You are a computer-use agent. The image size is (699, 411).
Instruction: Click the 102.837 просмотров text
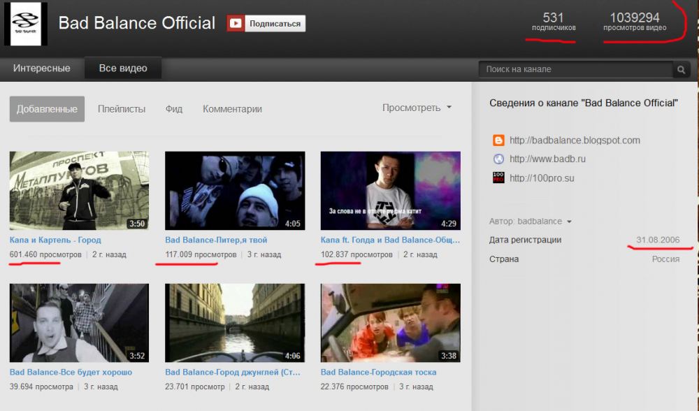point(356,254)
